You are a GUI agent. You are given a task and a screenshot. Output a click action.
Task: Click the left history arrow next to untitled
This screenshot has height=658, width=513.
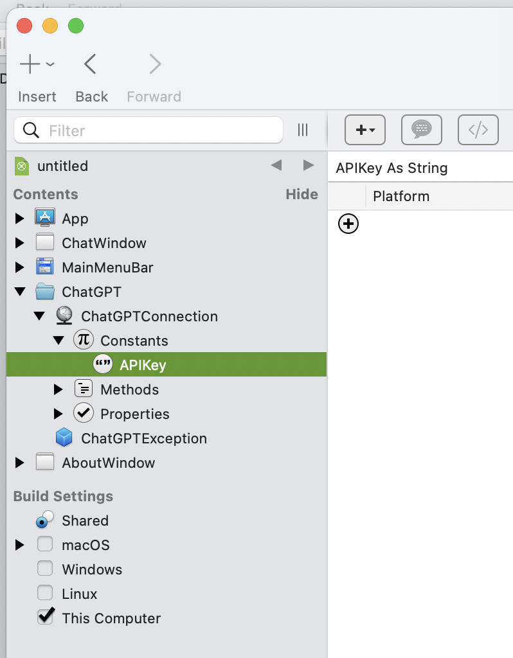click(x=276, y=165)
